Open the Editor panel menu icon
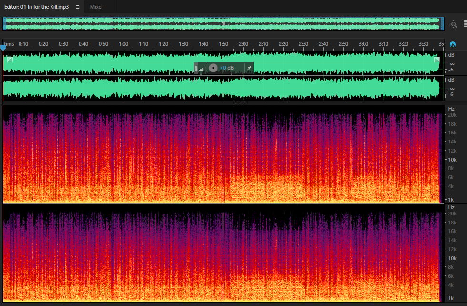Viewport: 467px width, 306px height. click(x=77, y=7)
